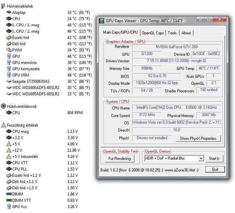Click the Core Speed field 3172 MHz
This screenshot has width=235, height=213.
[147, 115]
